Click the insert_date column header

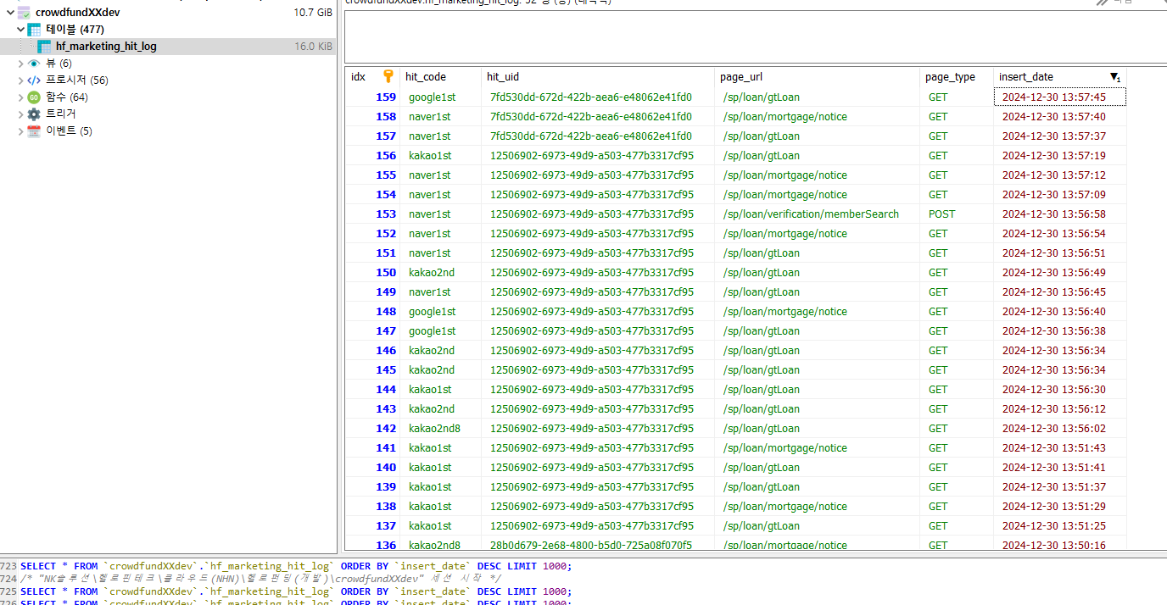[x=1060, y=76]
